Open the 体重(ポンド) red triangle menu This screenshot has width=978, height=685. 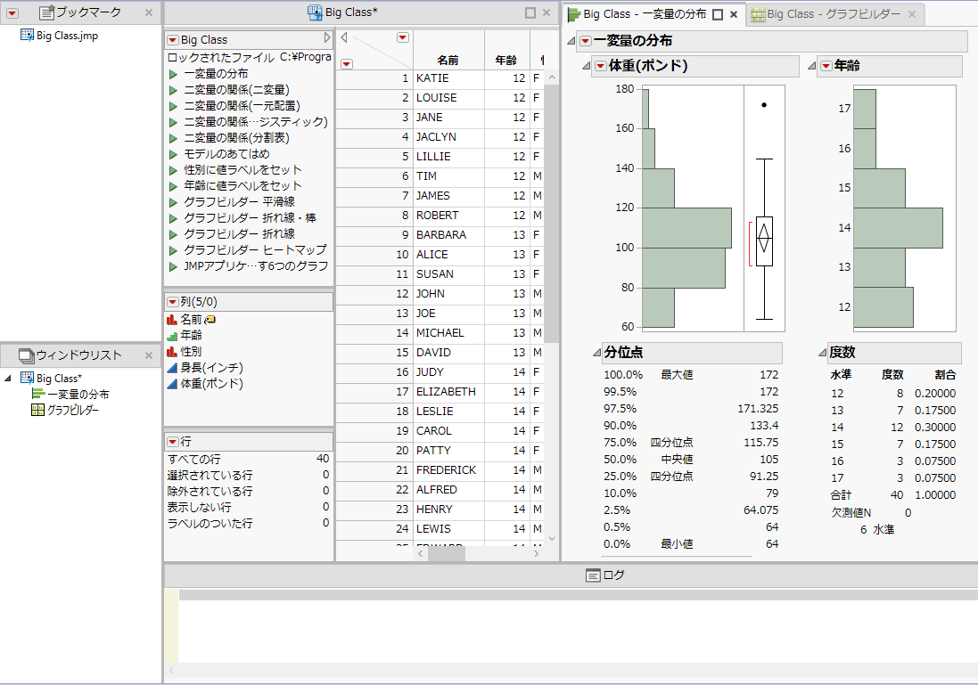pos(600,66)
